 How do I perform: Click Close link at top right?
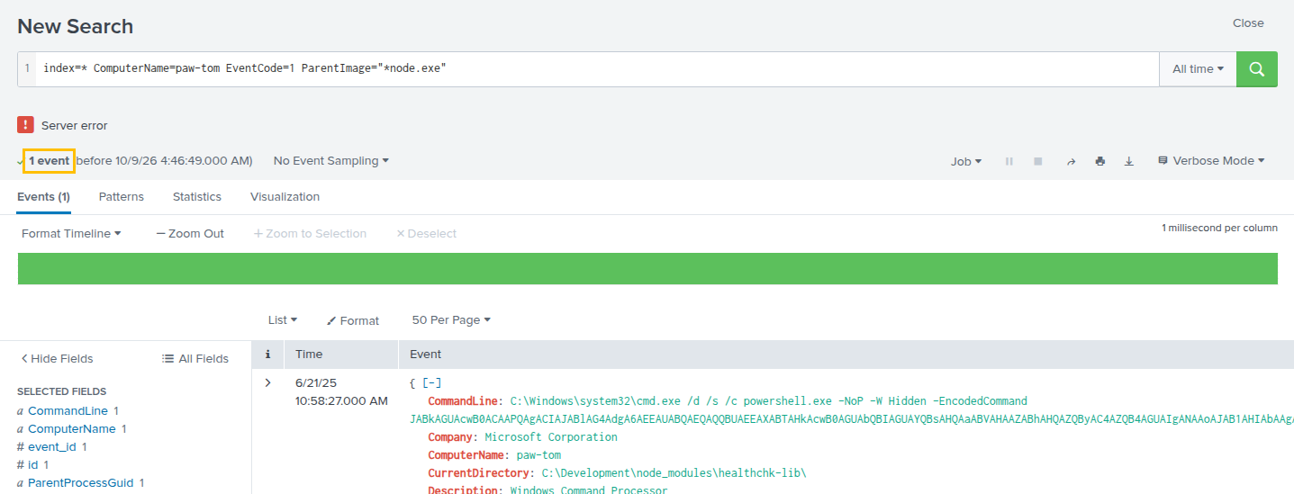point(1248,22)
